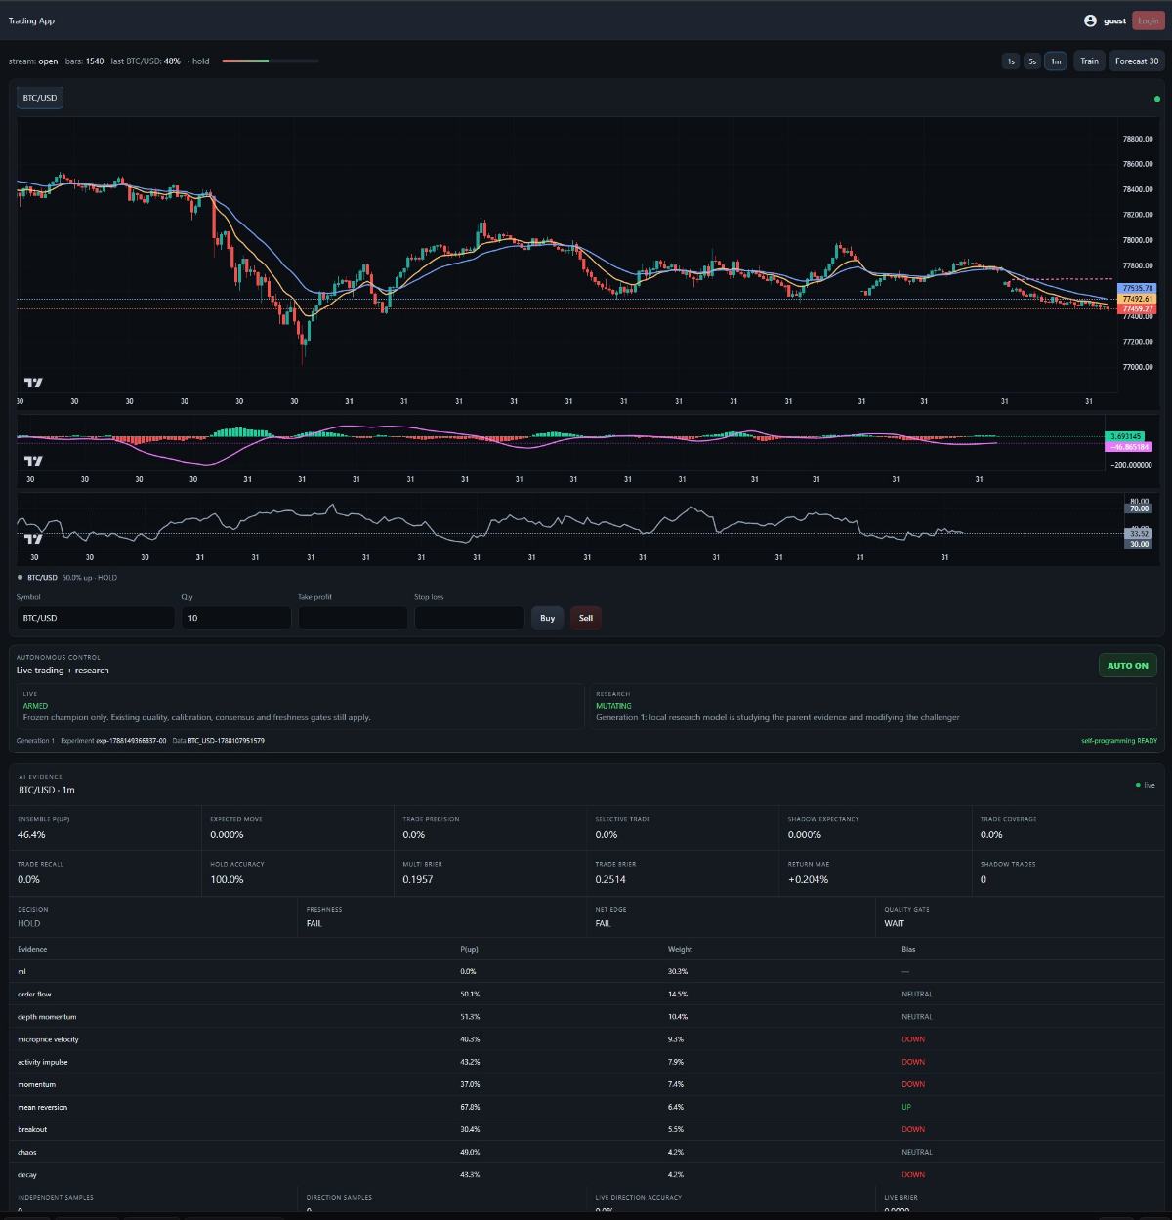
Task: Click the "WAIT" Quality Gate value
Action: 895,923
